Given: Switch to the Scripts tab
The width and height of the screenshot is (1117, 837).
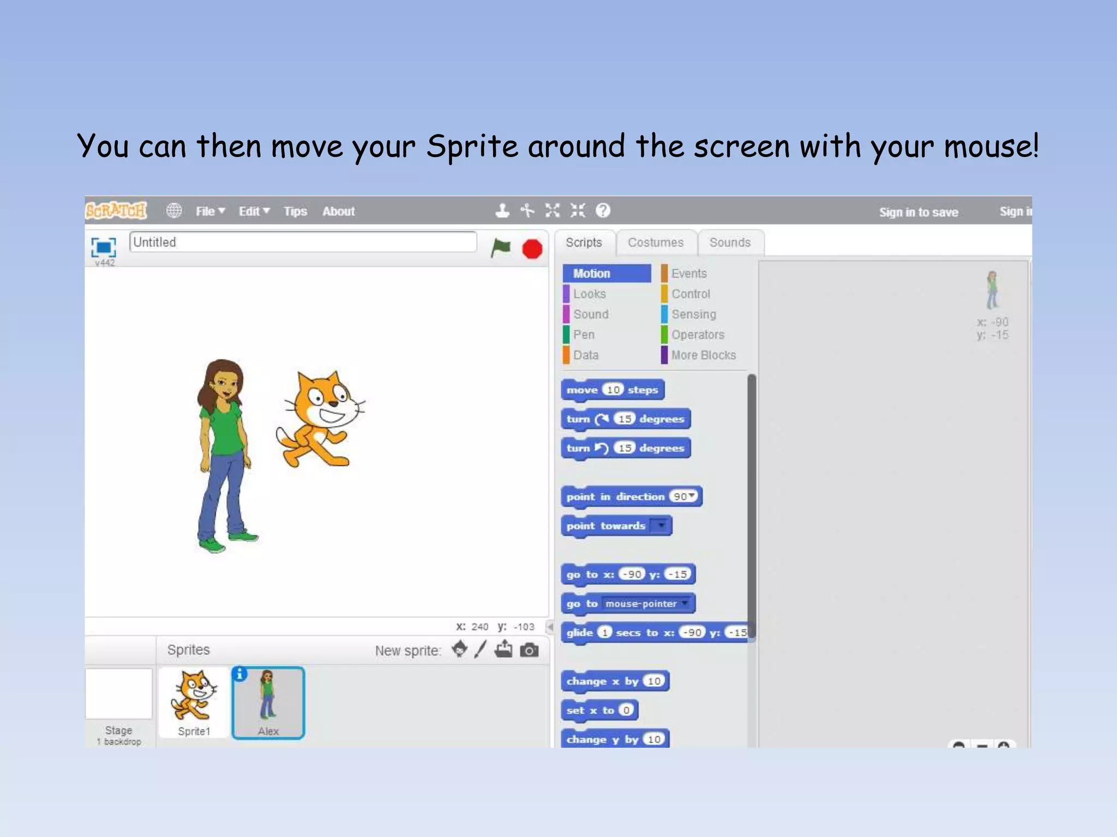Looking at the screenshot, I should click(x=584, y=242).
